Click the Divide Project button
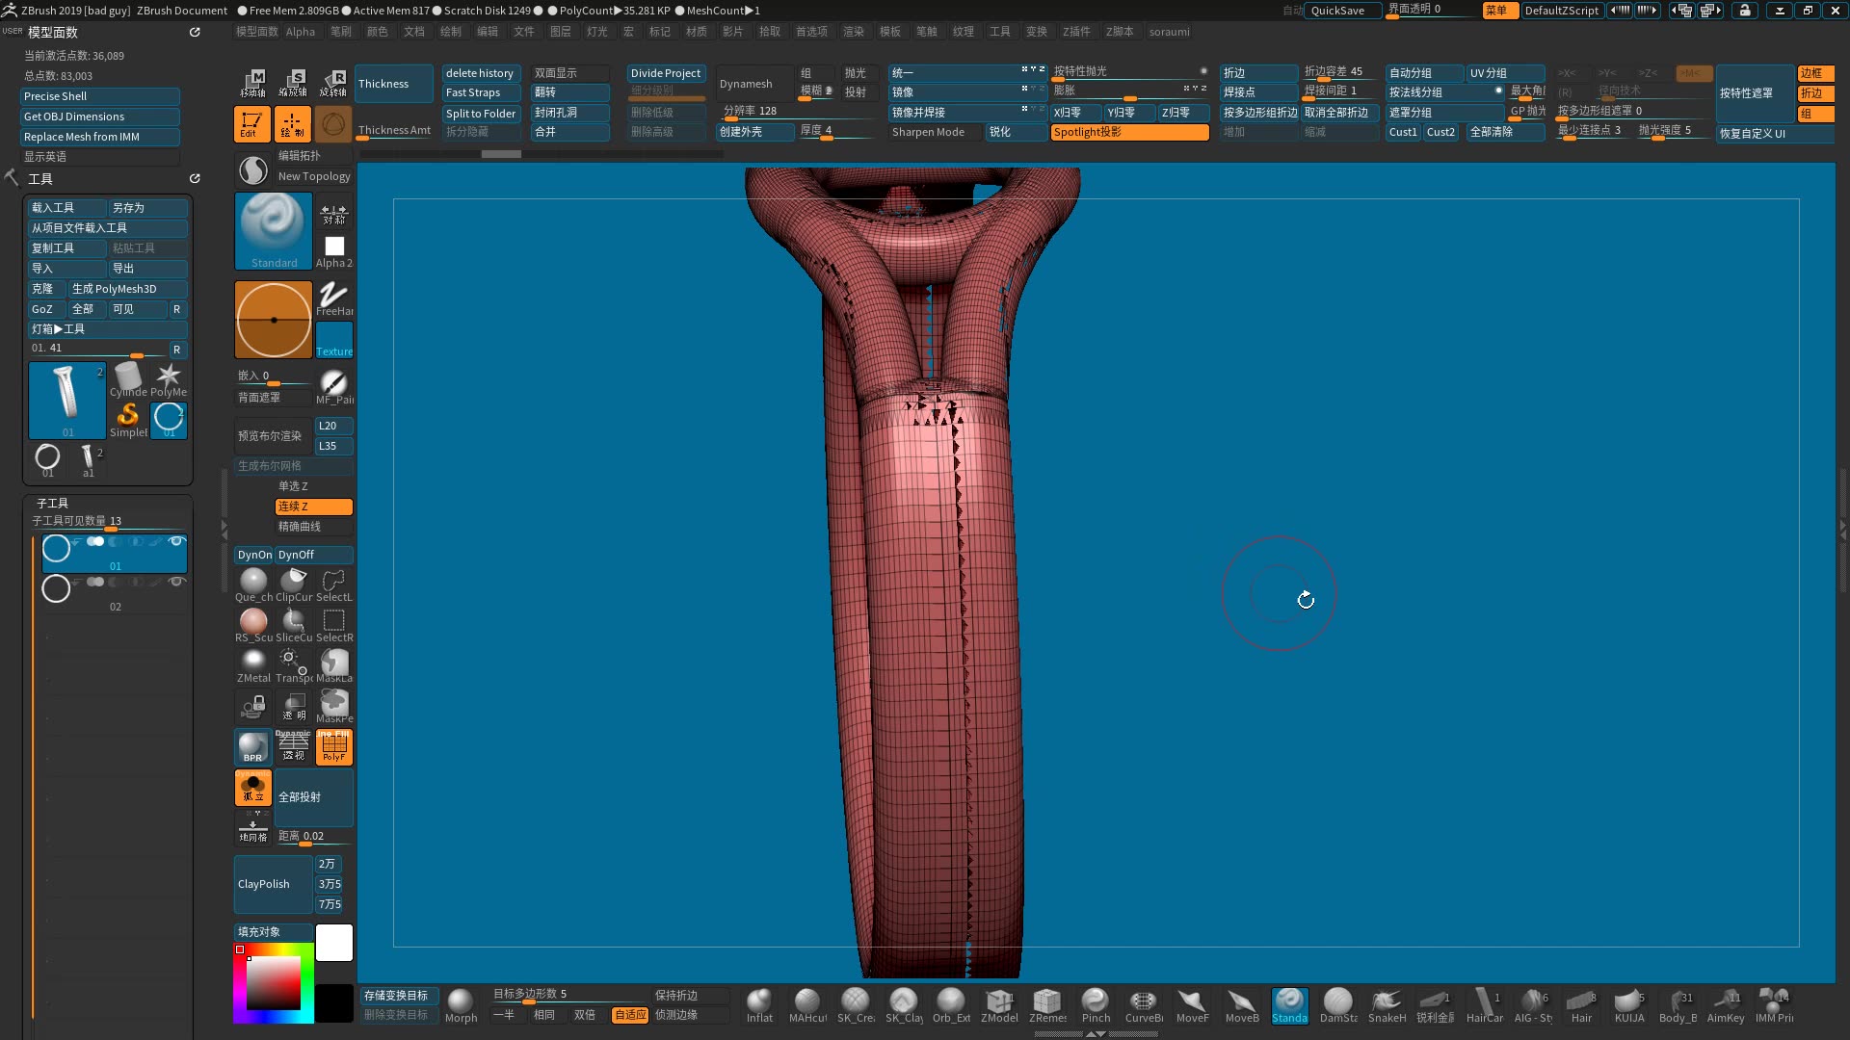Viewport: 1850px width, 1040px height. pos(665,72)
